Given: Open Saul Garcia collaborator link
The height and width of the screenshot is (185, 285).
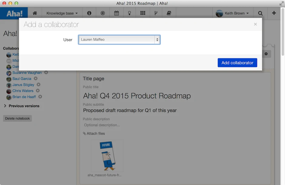Looking at the screenshot, I should [x=22, y=79].
